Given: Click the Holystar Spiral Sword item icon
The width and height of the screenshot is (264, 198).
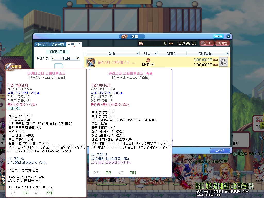Looking at the screenshot, I should [91, 62].
